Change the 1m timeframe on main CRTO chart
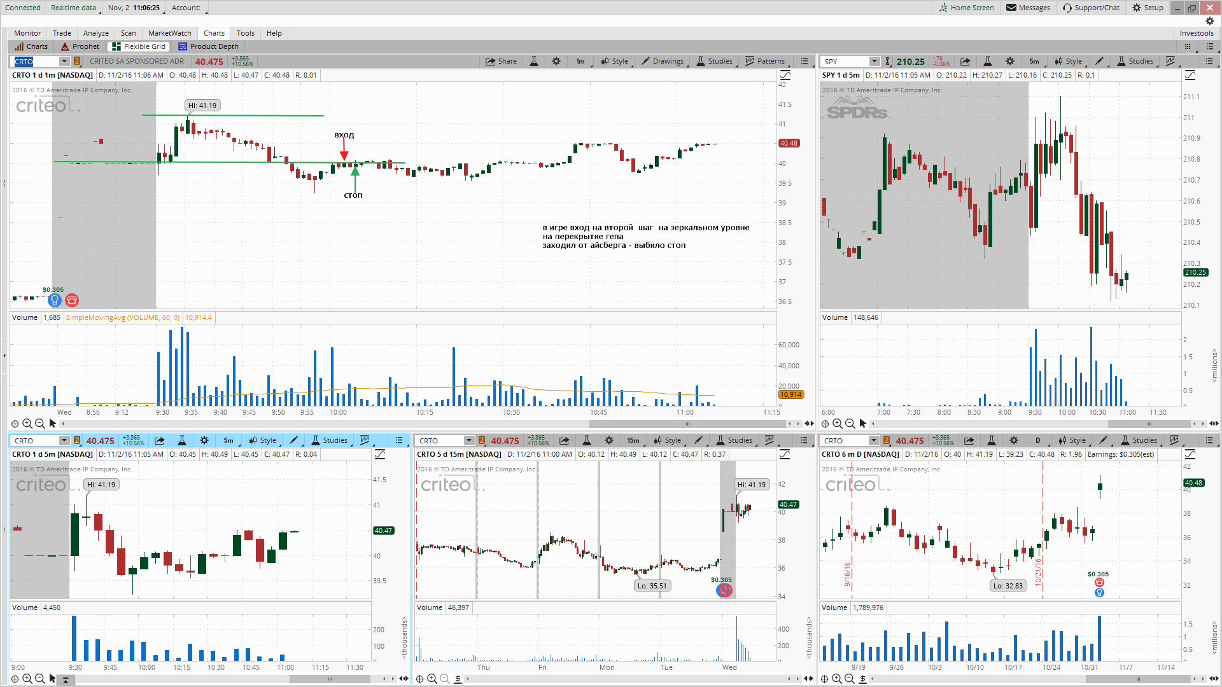The height and width of the screenshot is (687, 1222). pos(580,61)
